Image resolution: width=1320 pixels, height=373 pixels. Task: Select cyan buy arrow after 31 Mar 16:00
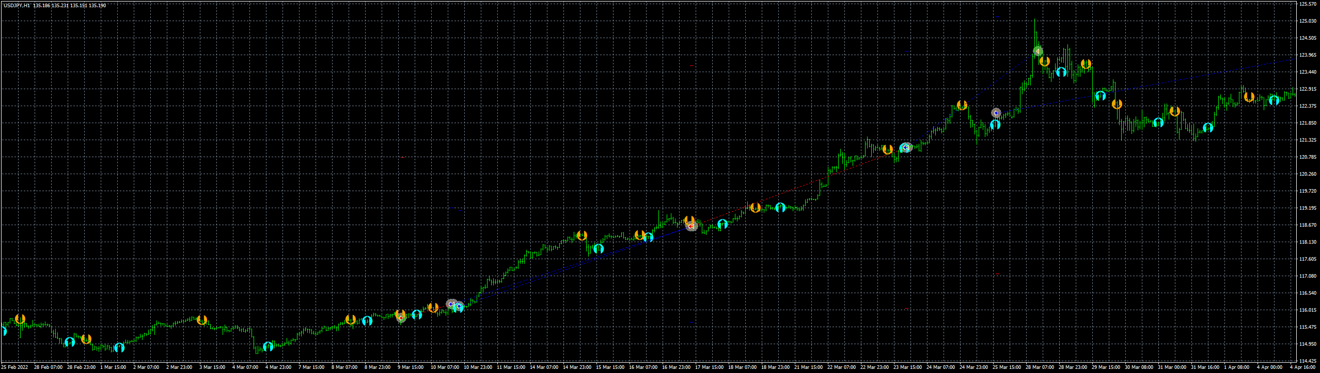coord(1208,127)
